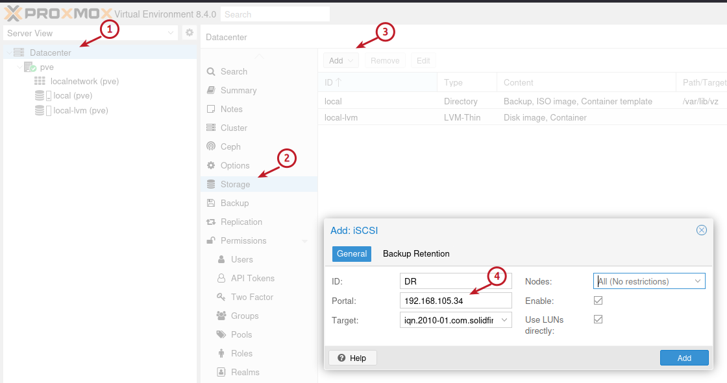Click the /var/lib/vz path cell

pos(700,102)
